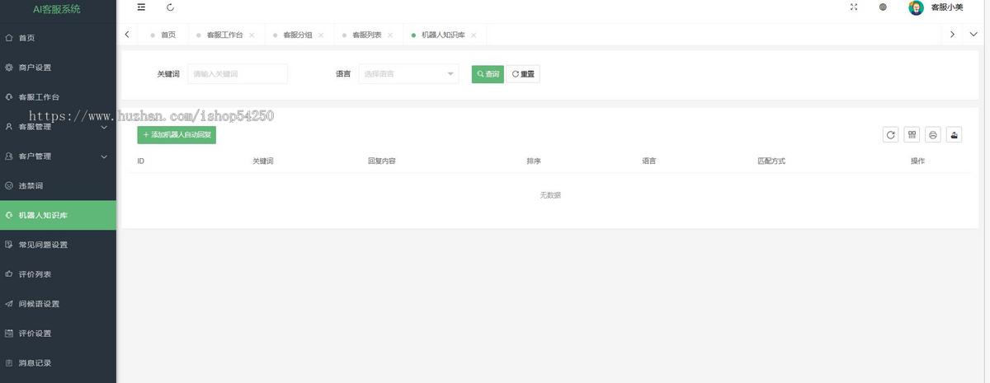The height and width of the screenshot is (383, 990).
Task: Open 问候语设置 in the sidebar
Action: click(58, 304)
